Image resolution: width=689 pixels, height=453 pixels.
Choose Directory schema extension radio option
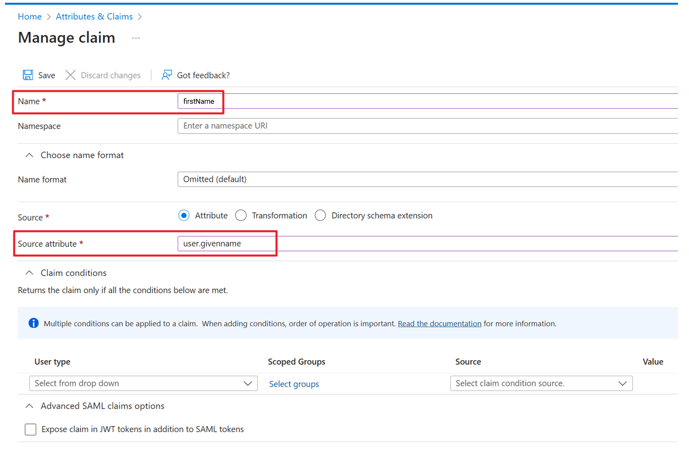321,216
